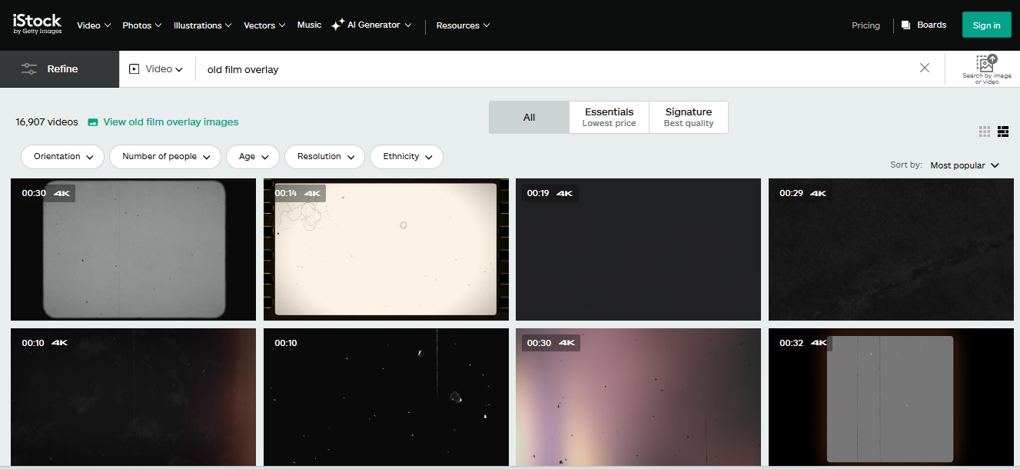
Task: Click the video play icon in search type selector
Action: point(135,68)
